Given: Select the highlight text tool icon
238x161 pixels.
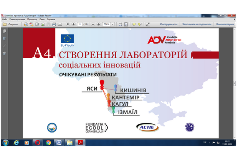Looking at the screenshot, I should (x=140, y=24).
